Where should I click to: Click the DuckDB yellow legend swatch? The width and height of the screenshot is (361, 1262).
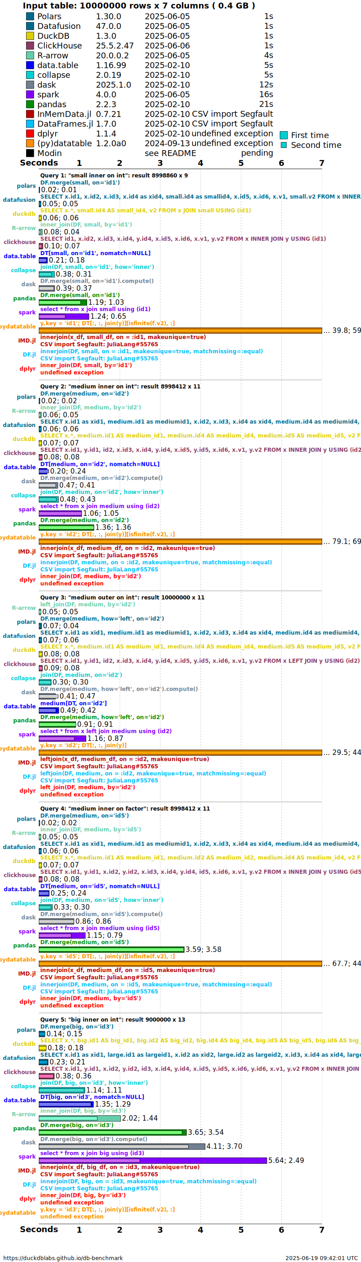click(x=30, y=36)
